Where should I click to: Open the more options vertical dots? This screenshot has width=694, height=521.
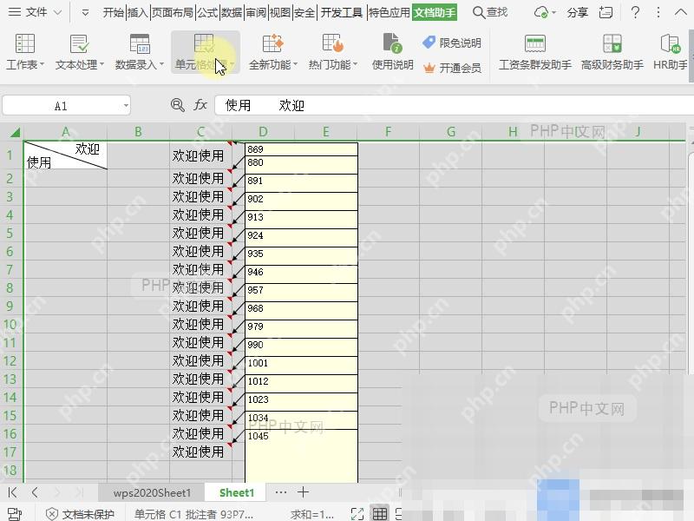[x=658, y=12]
